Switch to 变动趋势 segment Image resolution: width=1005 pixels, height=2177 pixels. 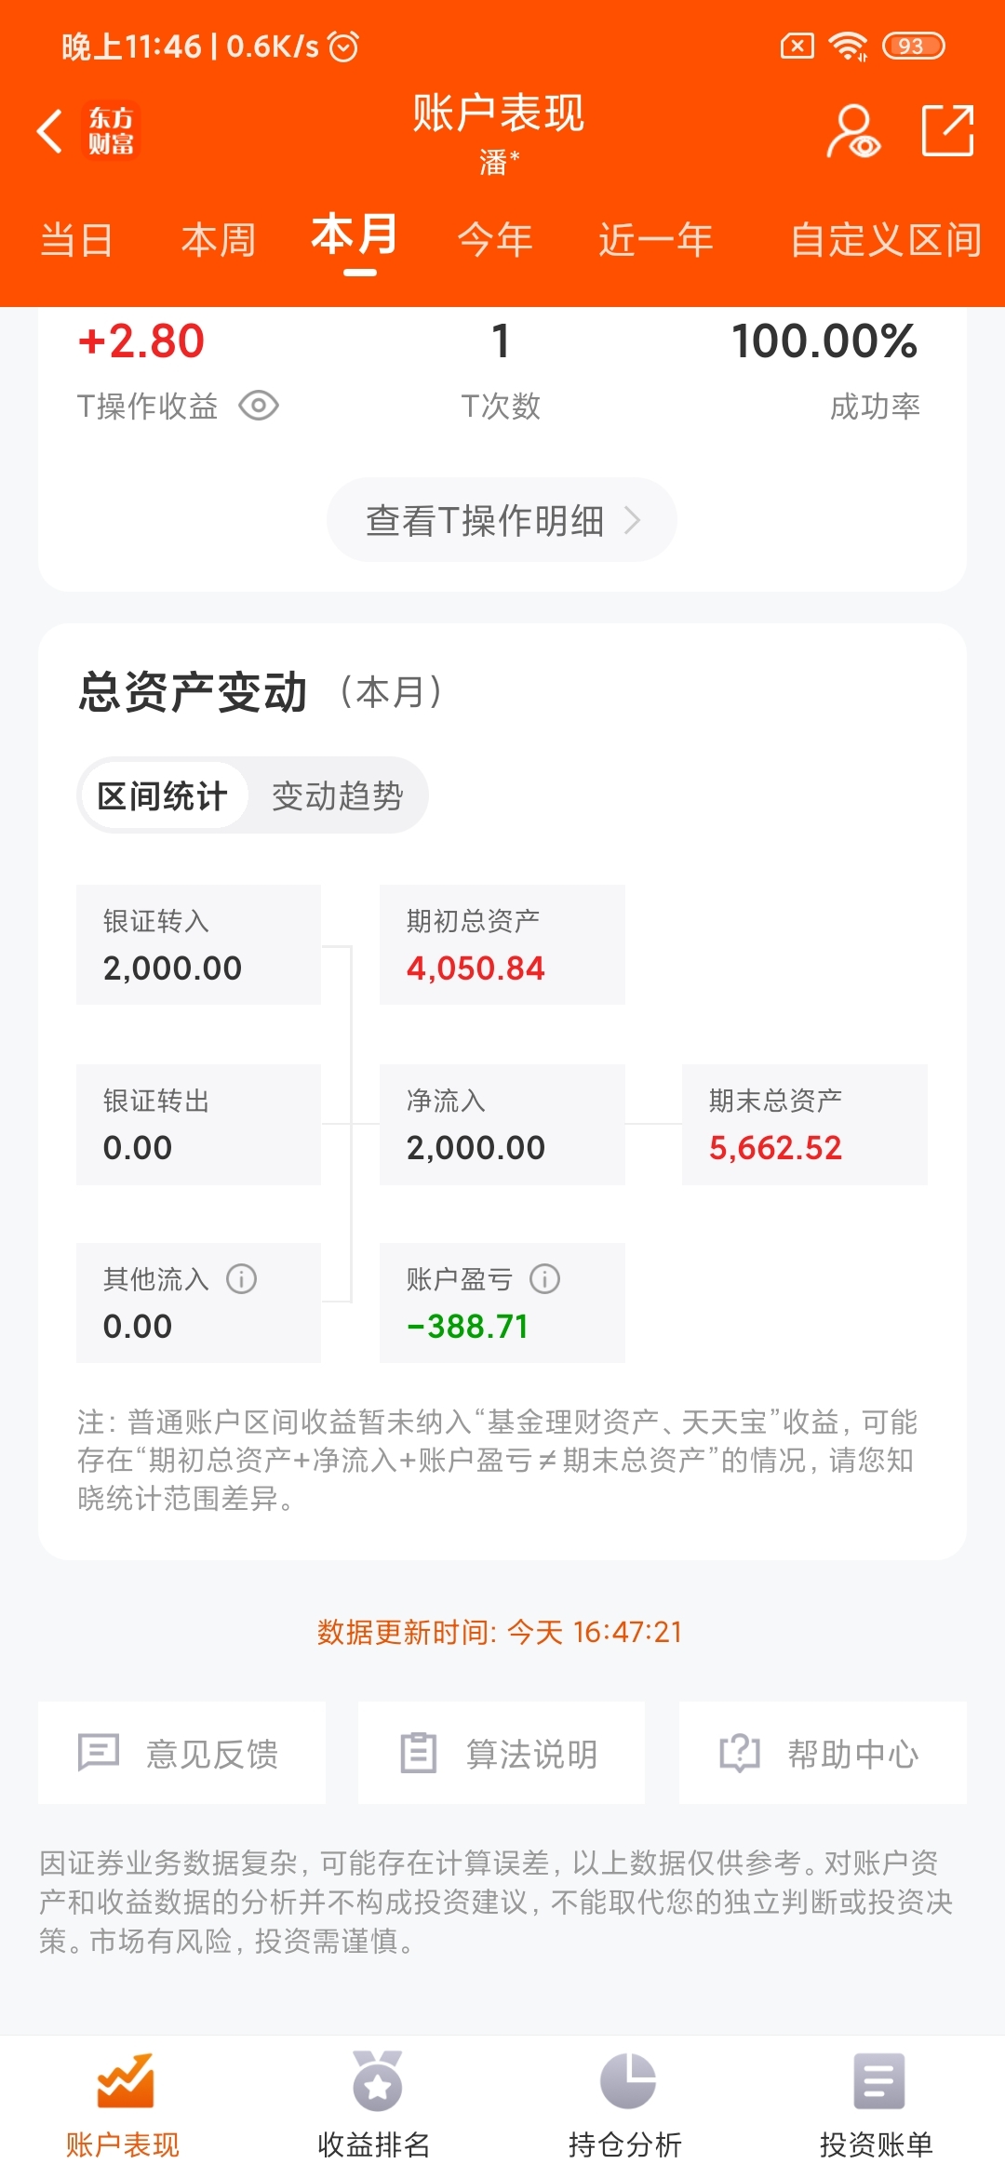[337, 795]
